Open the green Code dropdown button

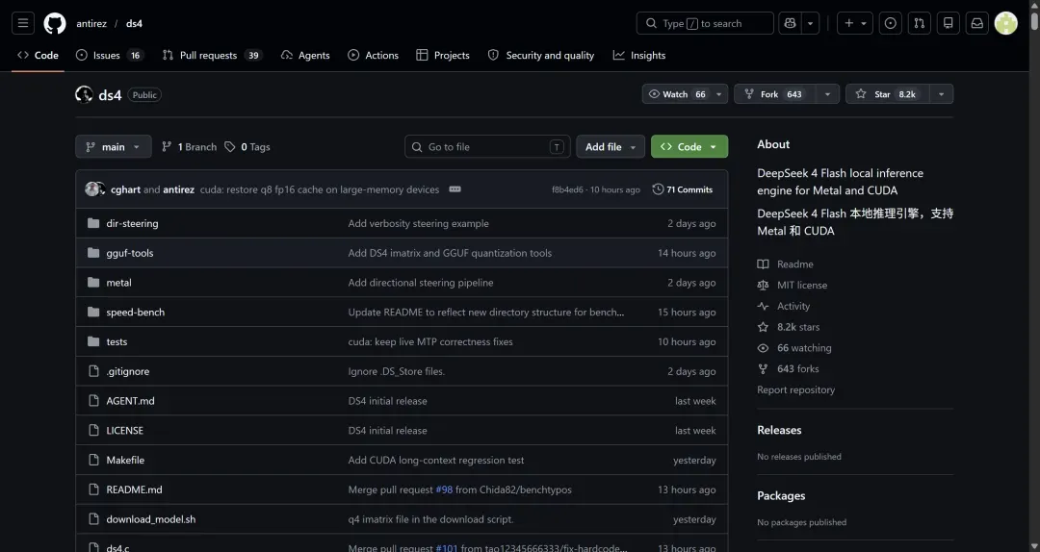click(x=689, y=147)
